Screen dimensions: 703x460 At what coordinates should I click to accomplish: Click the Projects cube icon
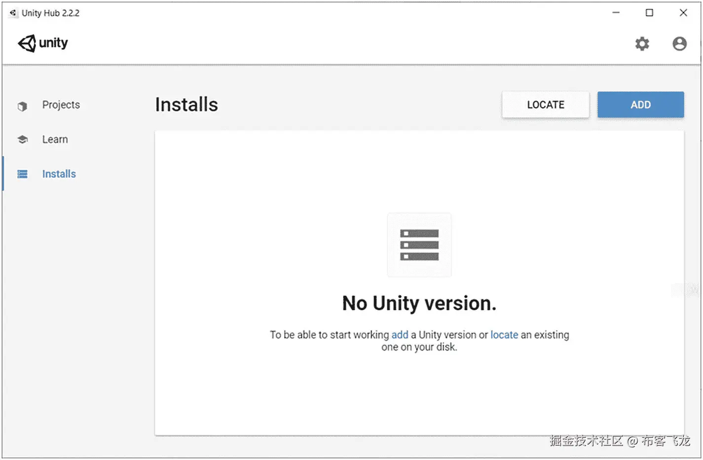22,106
